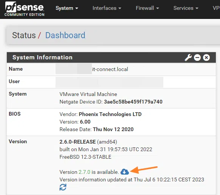Expand the Services menu caret arrow
This screenshot has height=195, width=220.
point(197,8)
